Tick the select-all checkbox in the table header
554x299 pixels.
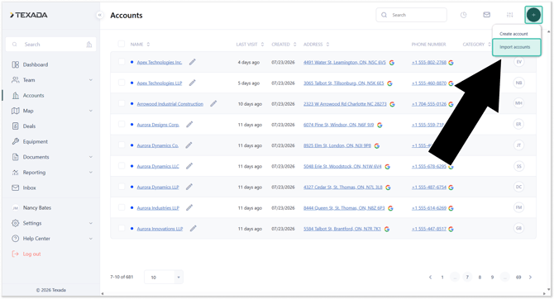tap(122, 44)
